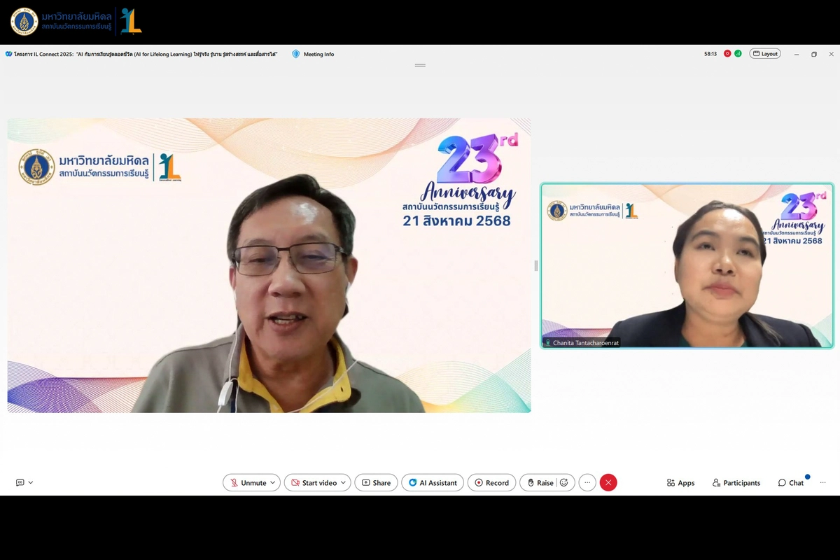Open audio options arrow beside Unmute
Viewport: 840px width, 560px height.
[x=273, y=483]
